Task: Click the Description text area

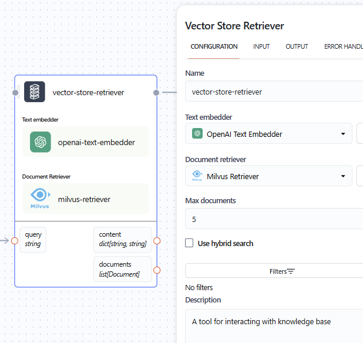Action: [x=274, y=326]
